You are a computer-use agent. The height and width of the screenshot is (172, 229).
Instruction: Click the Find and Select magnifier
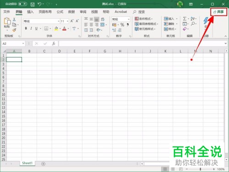(x=193, y=24)
